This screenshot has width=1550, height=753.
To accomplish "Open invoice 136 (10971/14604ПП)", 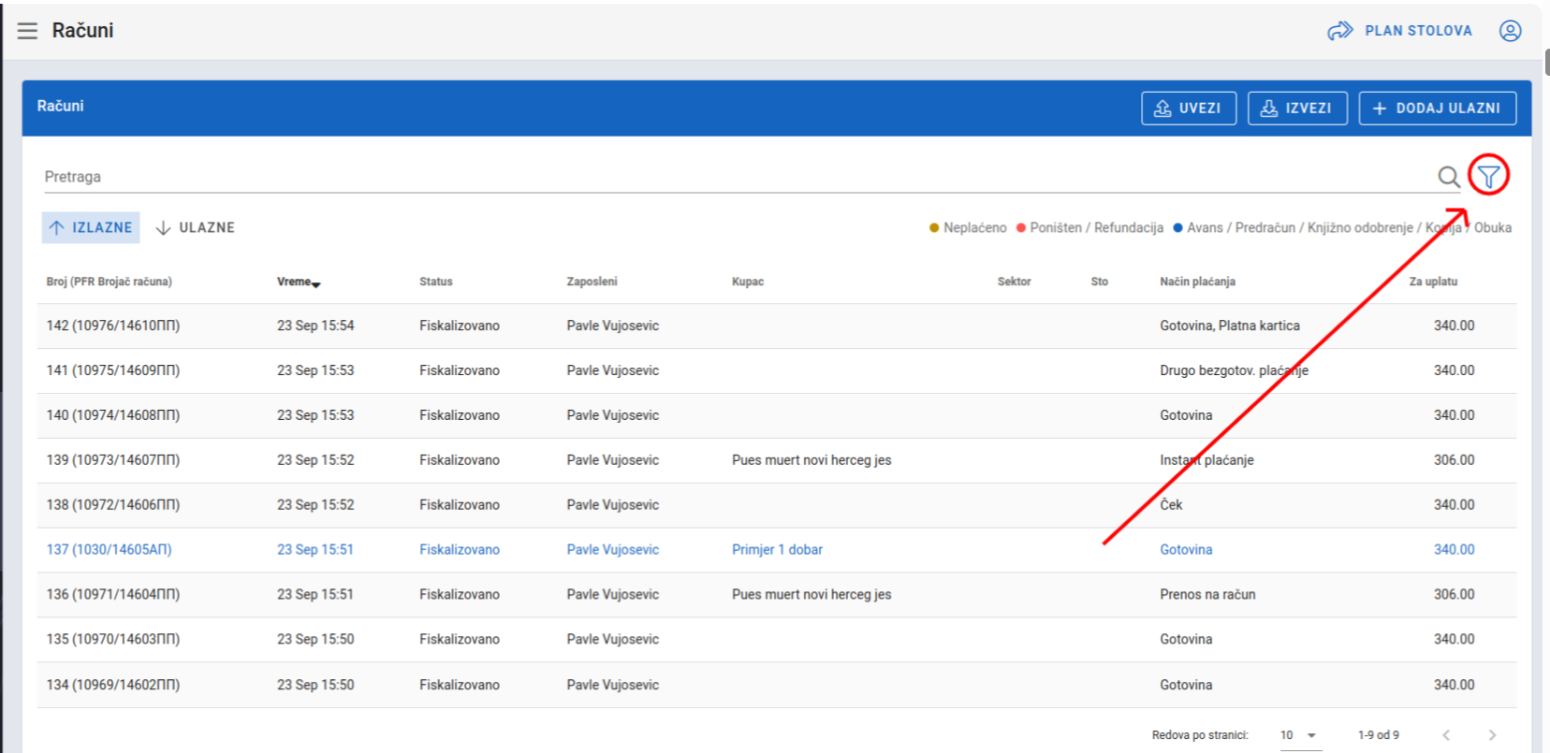I will [x=777, y=595].
